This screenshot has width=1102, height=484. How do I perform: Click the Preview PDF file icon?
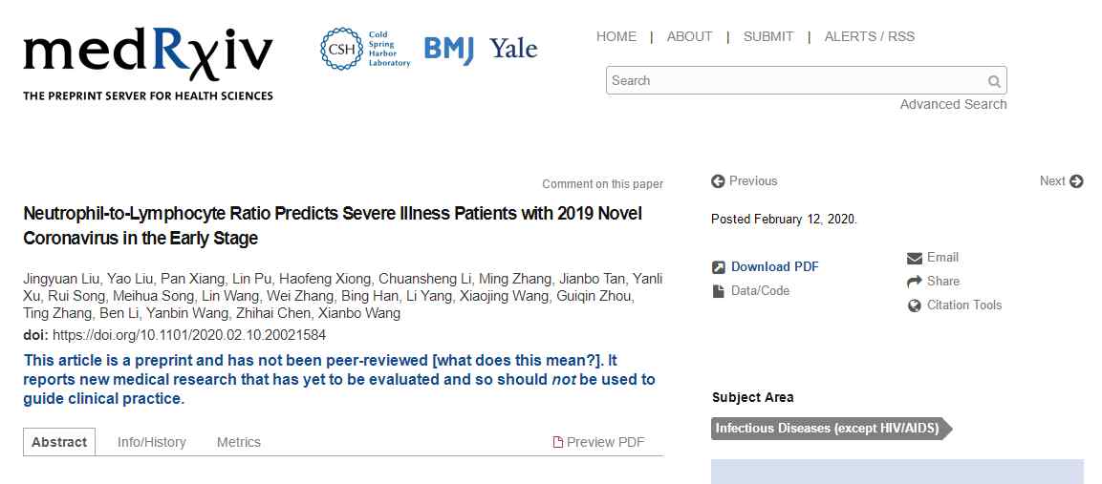[558, 442]
